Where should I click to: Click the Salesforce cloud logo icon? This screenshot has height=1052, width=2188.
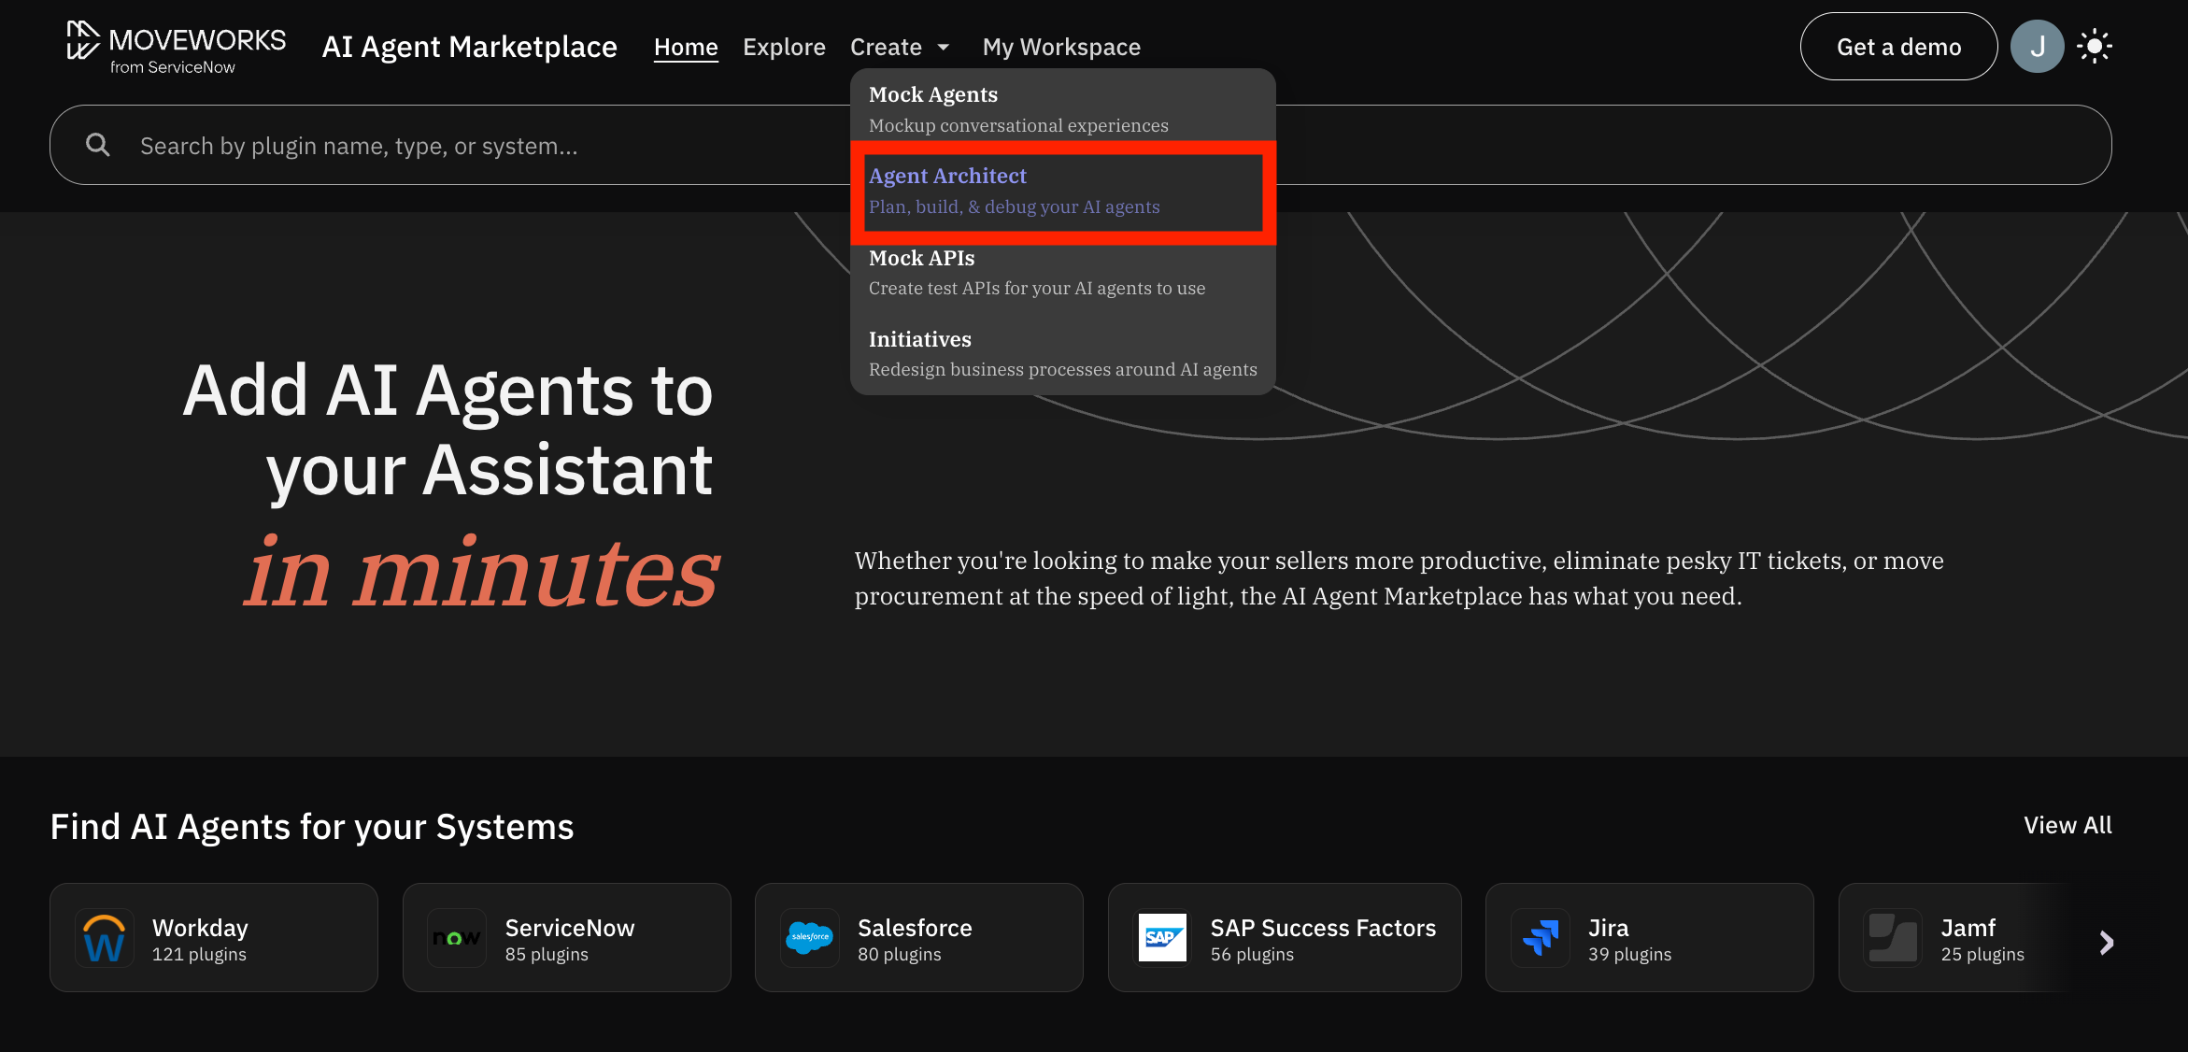point(809,938)
